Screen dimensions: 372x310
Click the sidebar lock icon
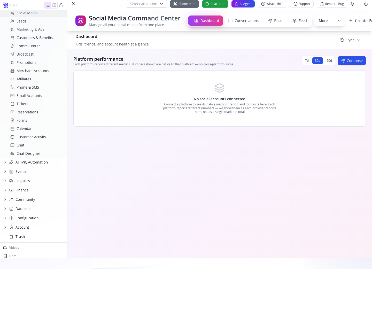coord(61,5)
